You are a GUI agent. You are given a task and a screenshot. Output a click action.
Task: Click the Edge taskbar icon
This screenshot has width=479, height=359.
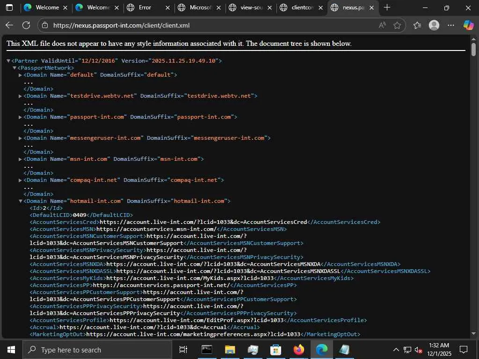(321, 350)
